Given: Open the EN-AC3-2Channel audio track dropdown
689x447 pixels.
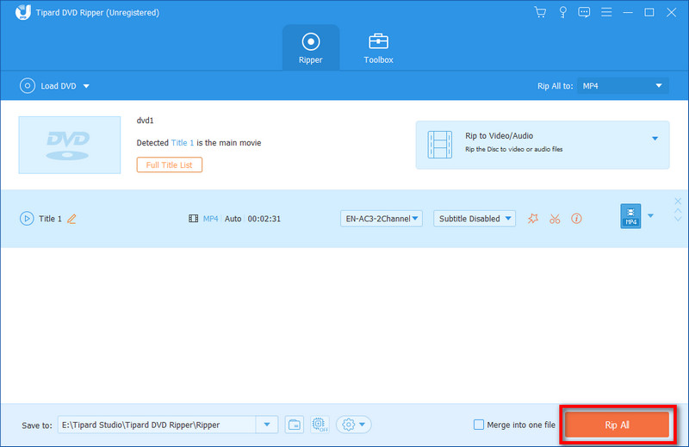Looking at the screenshot, I should click(x=382, y=219).
